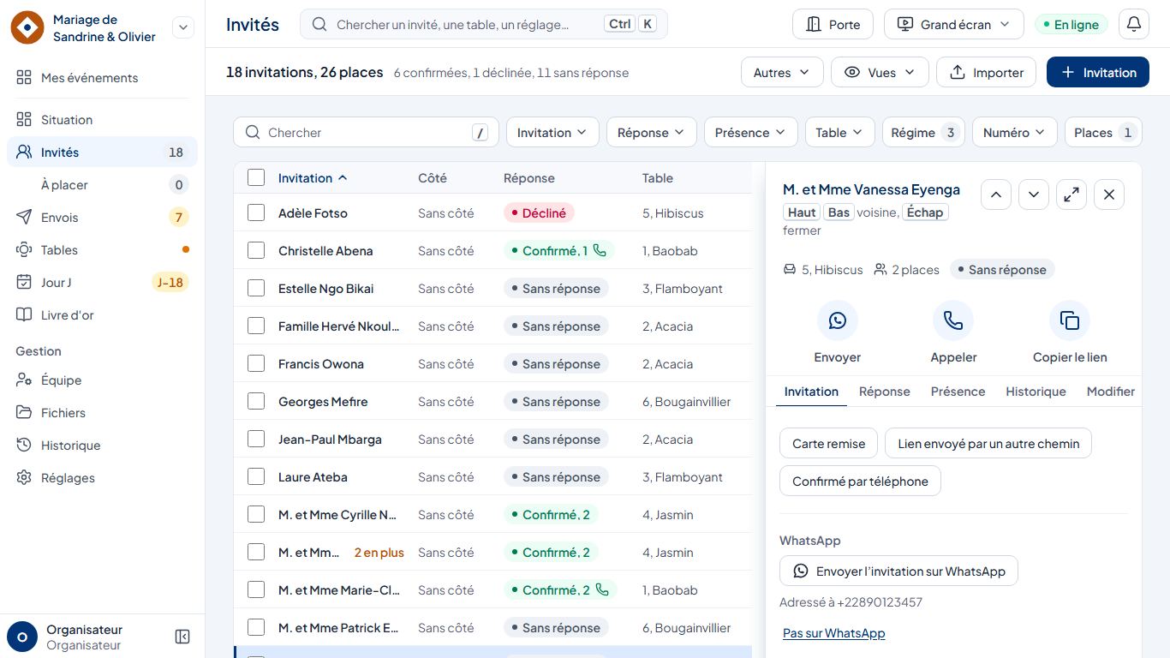Go to next guest with down arrow

point(1034,194)
